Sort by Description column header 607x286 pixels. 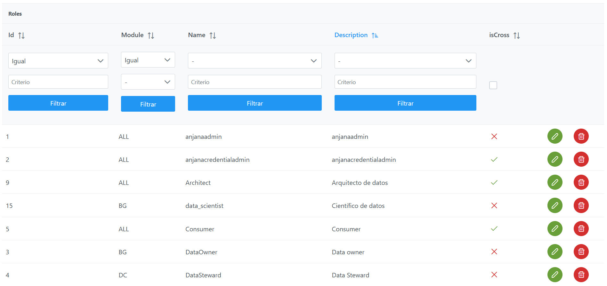[351, 35]
